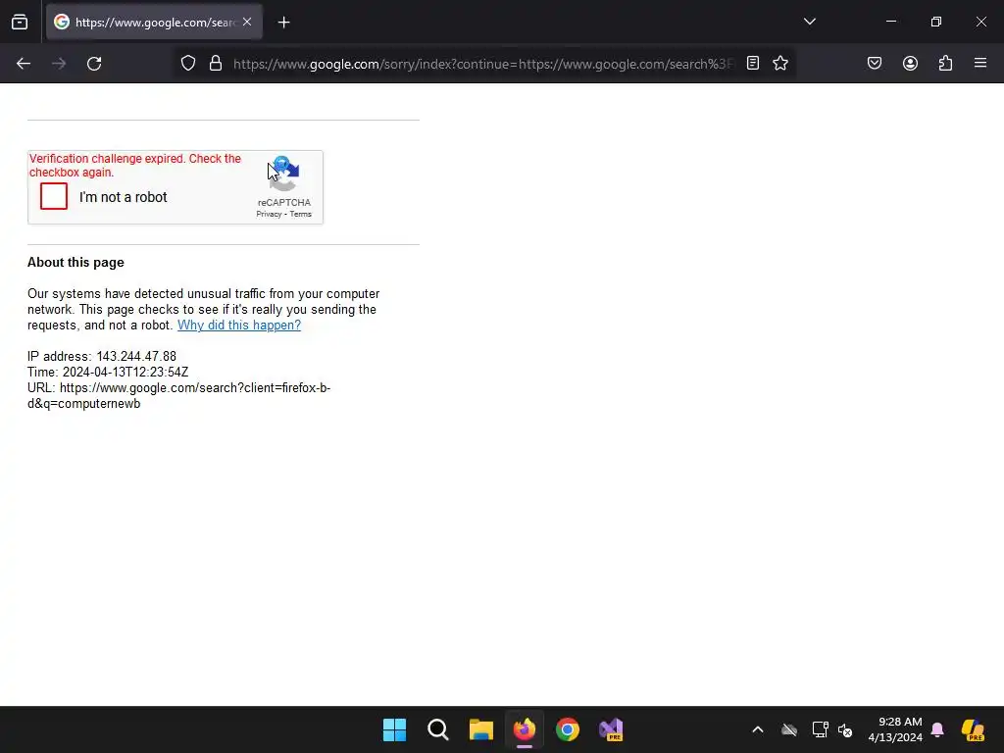Image resolution: width=1004 pixels, height=753 pixels.
Task: Check the I'm not a robot checkbox
Action: 54,196
